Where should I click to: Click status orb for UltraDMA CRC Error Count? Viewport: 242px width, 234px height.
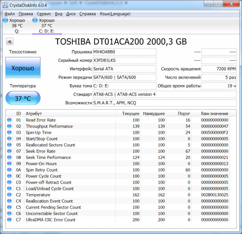click(x=9, y=220)
